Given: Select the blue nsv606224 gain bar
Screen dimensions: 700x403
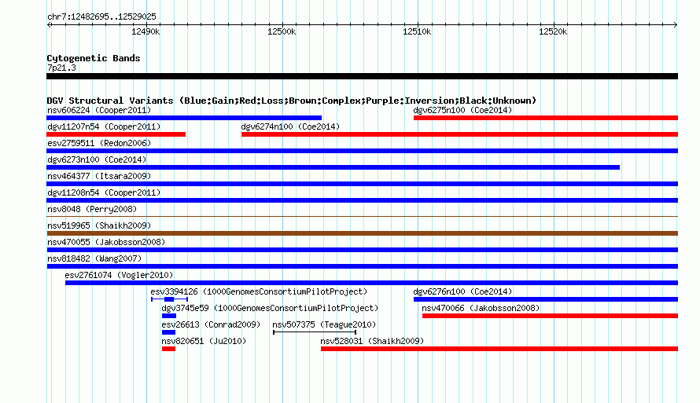Looking at the screenshot, I should pos(184,118).
